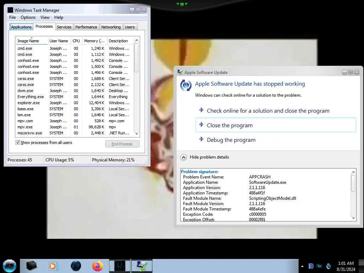Switch to the Services tab

coord(64,27)
